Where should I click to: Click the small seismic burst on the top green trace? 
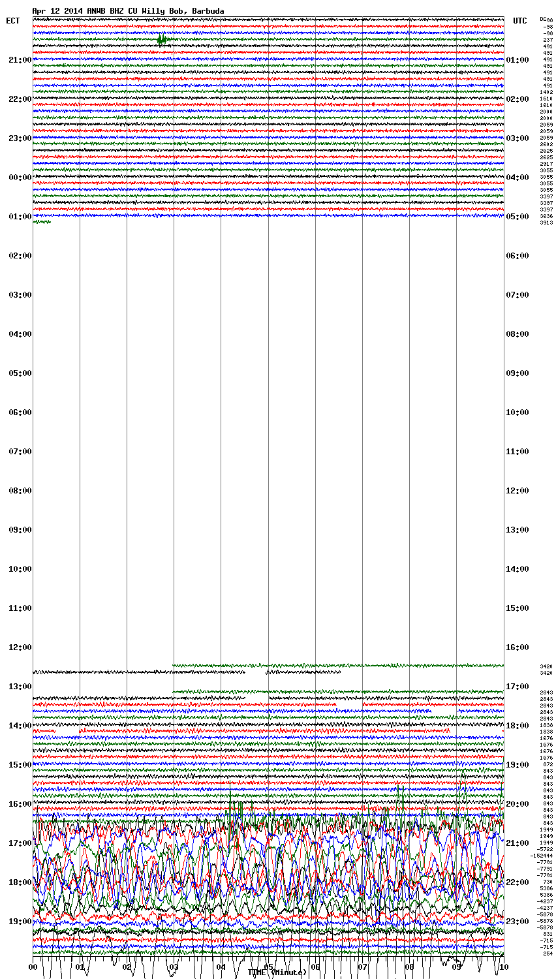[163, 40]
